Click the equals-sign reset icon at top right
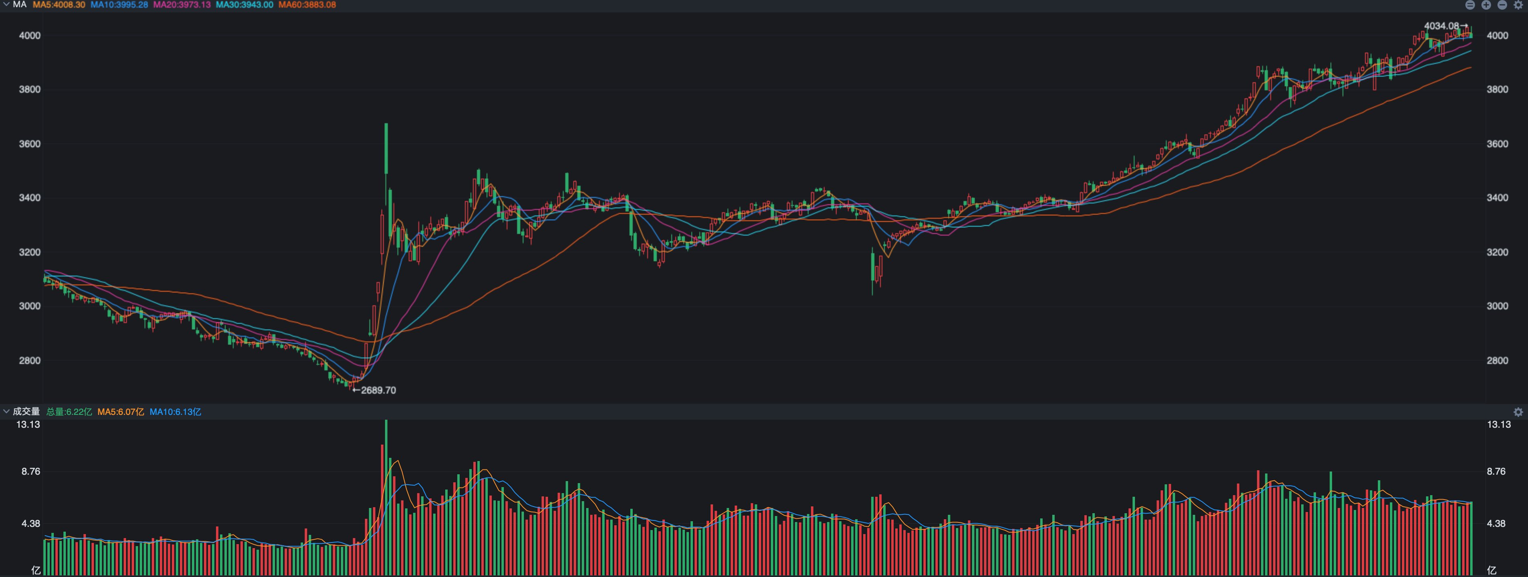The image size is (1528, 577). click(x=1470, y=5)
